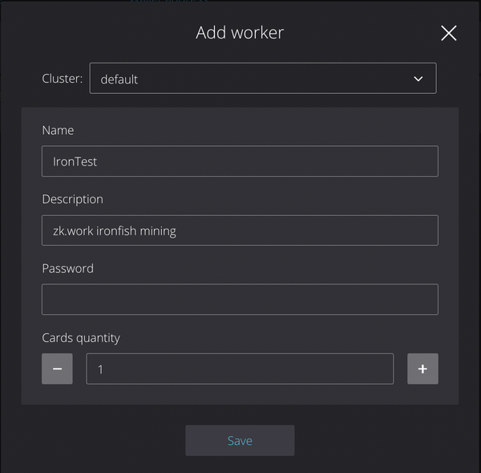Screen dimensions: 481x473
Task: Click the 'Password' field label
Action: click(x=67, y=268)
